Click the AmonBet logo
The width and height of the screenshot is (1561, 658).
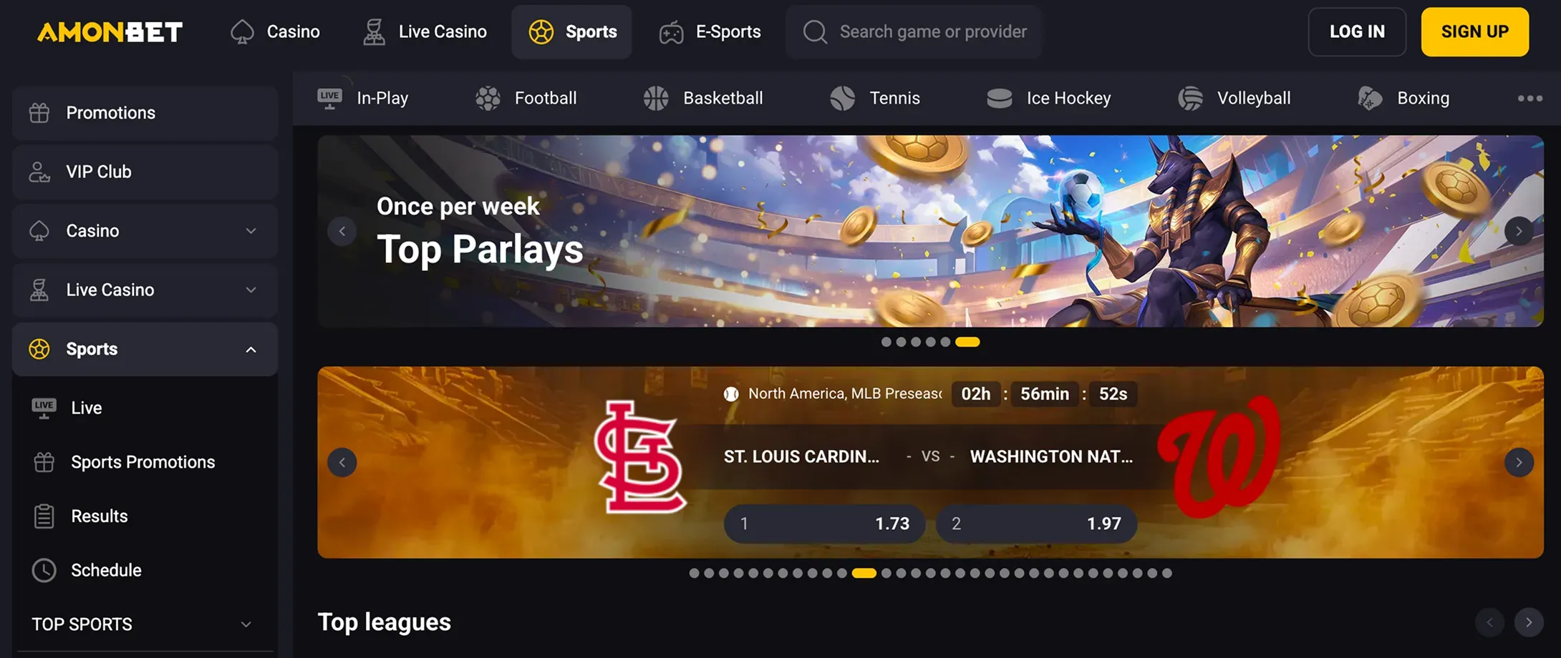coord(110,31)
